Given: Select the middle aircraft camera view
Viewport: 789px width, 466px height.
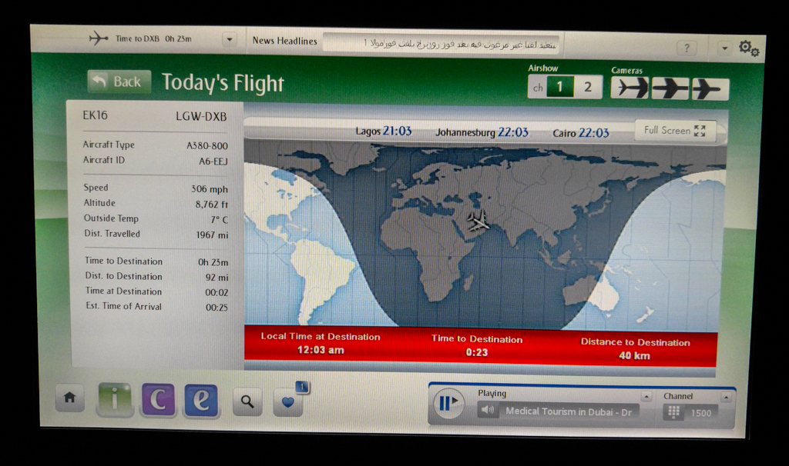Looking at the screenshot, I should [670, 89].
